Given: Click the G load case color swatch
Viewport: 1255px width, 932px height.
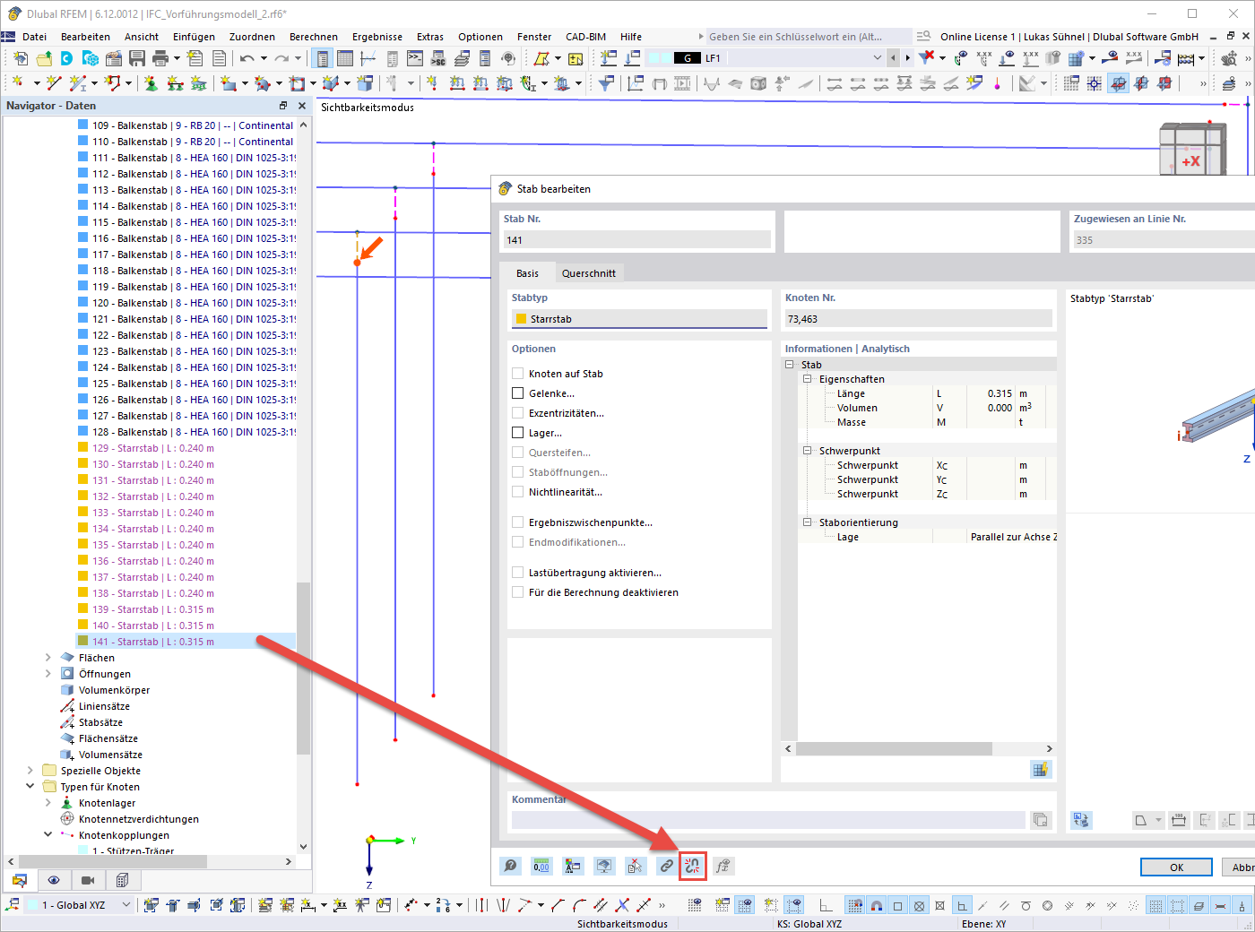Looking at the screenshot, I should [x=688, y=58].
